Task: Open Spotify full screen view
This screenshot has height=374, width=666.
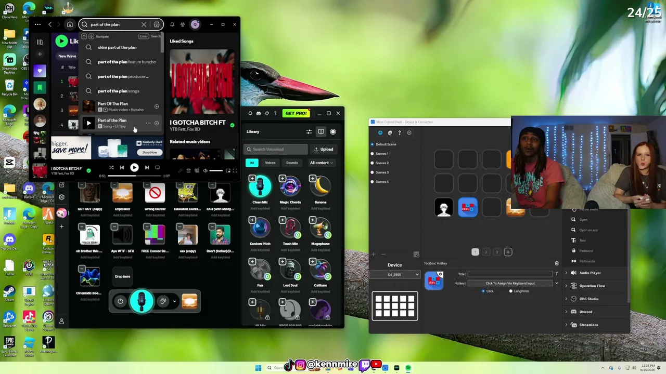Action: point(235,170)
